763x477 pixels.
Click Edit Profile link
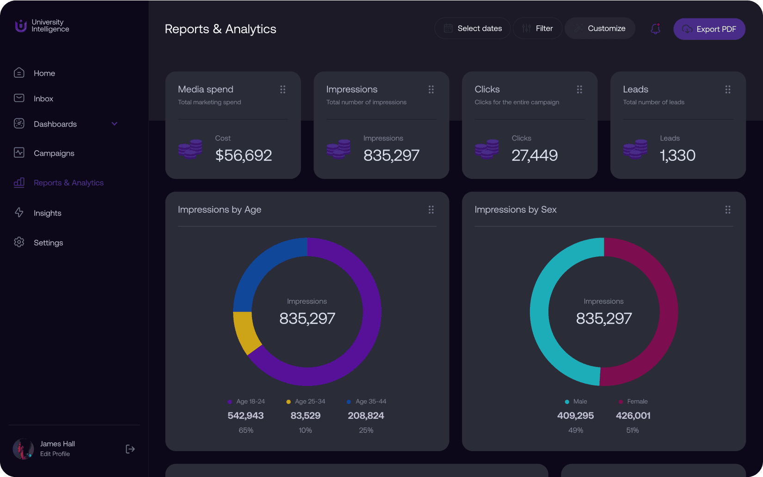55,454
